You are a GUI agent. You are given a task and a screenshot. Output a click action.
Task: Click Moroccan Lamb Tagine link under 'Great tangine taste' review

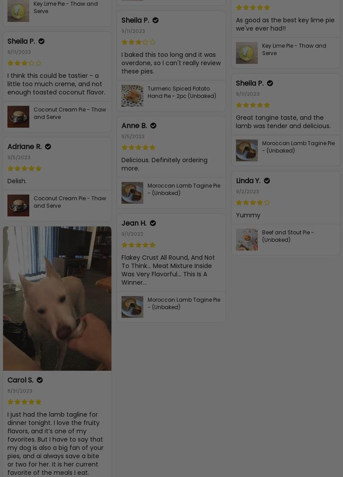(298, 147)
